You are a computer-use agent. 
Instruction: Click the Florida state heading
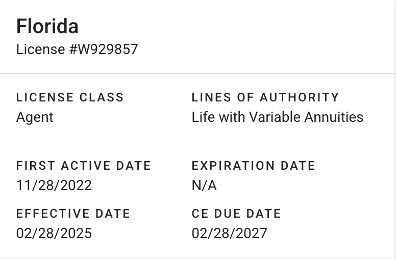click(x=47, y=26)
